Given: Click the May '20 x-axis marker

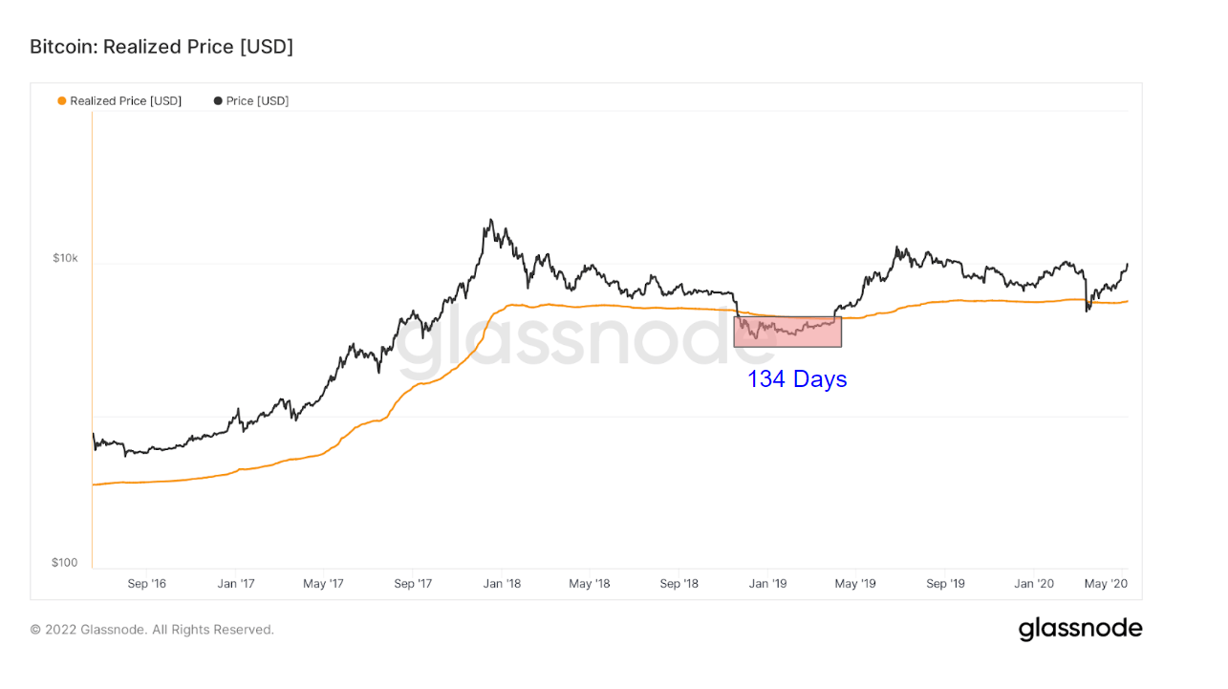Looking at the screenshot, I should pos(1107,584).
